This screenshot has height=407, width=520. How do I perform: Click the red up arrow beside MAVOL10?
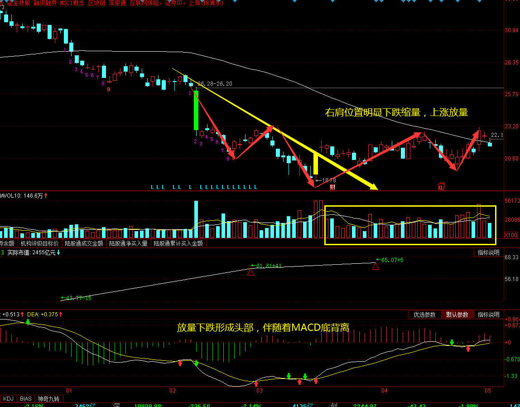[46, 196]
